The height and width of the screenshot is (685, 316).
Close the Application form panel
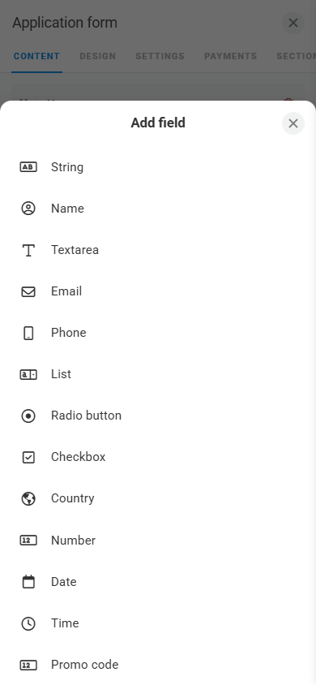point(293,23)
